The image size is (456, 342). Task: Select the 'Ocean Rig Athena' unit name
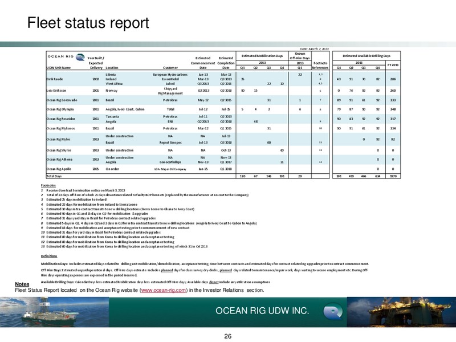coord(60,160)
